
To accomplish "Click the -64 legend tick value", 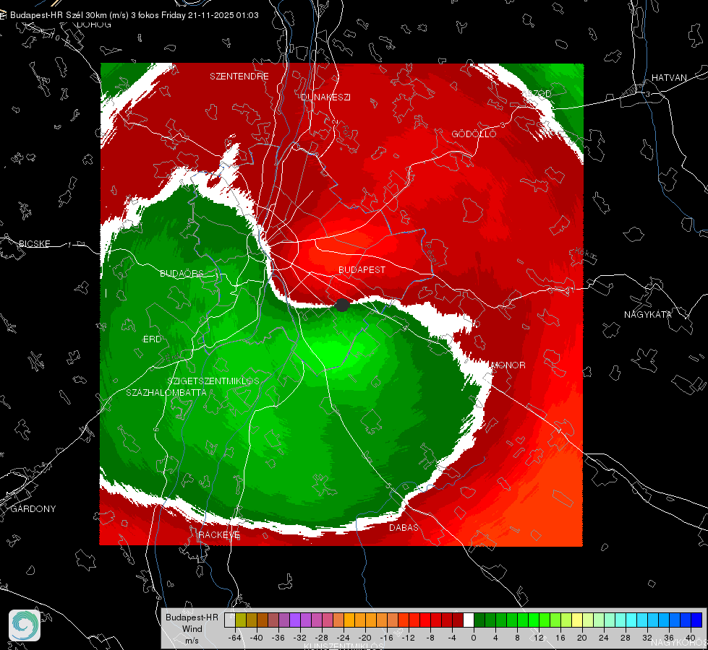I will pyautogui.click(x=235, y=638).
